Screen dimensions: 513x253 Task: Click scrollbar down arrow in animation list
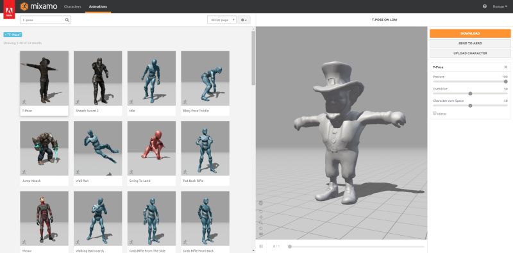(253, 250)
